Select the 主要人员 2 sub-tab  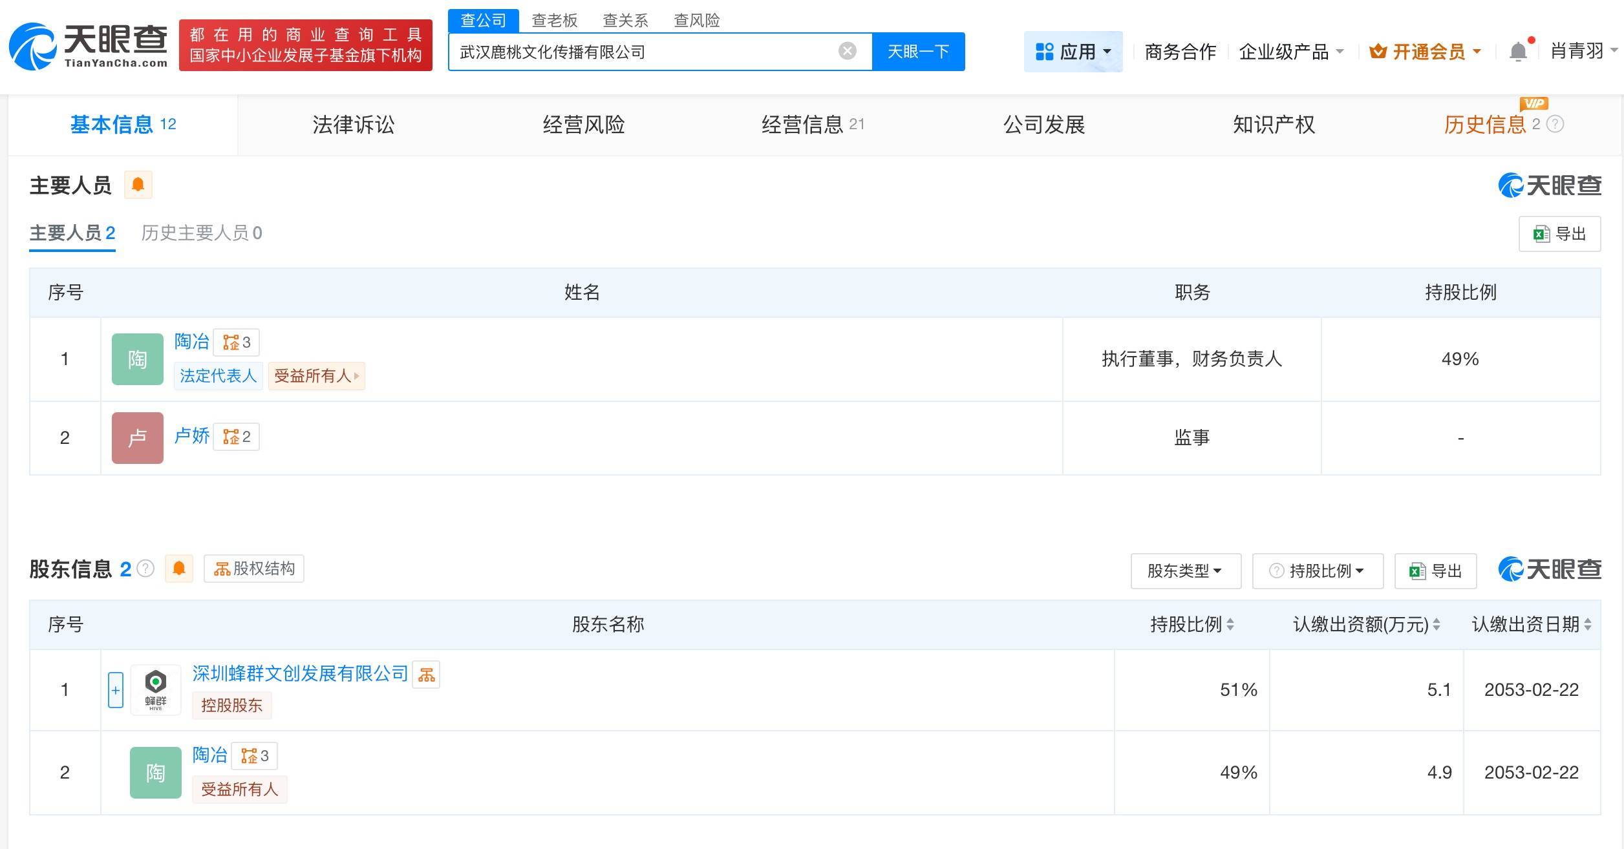pos(72,233)
